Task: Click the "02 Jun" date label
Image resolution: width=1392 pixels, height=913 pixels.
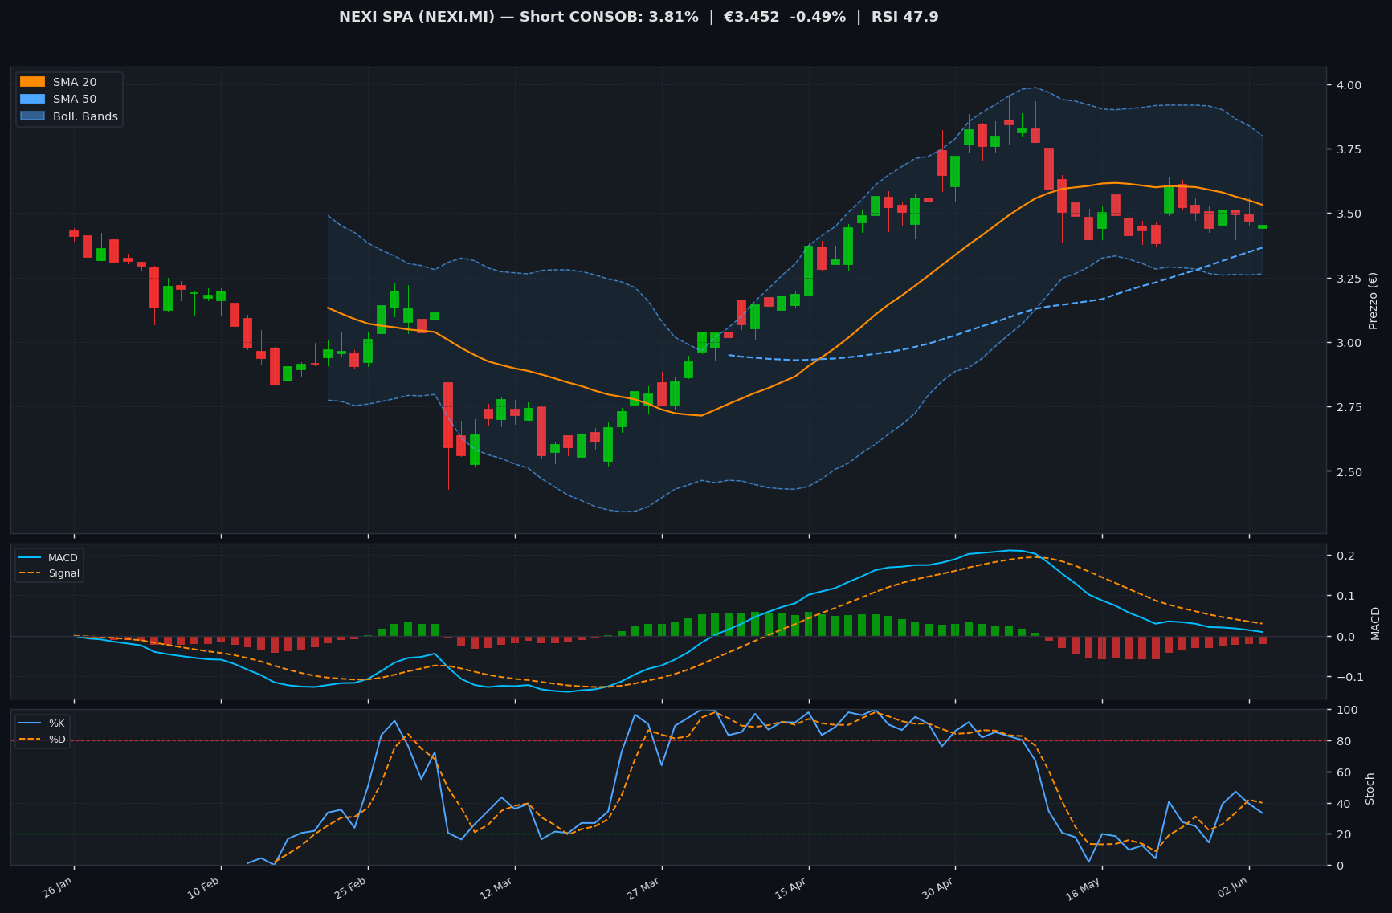Action: pos(1232,888)
